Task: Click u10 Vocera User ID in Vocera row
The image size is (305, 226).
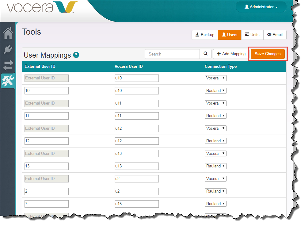Action: click(x=136, y=78)
